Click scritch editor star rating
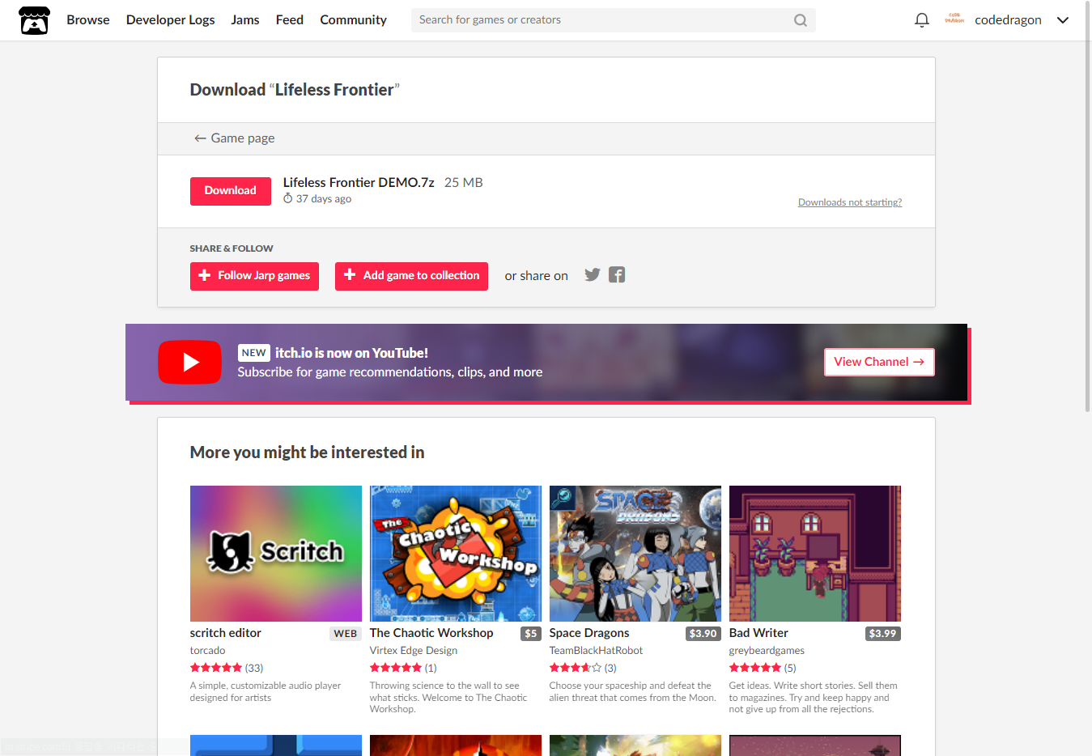Image resolution: width=1092 pixels, height=756 pixels. pos(216,668)
